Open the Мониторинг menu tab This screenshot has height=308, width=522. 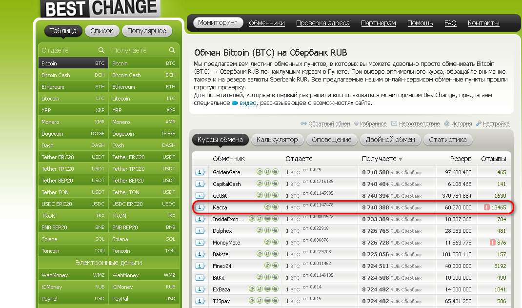coord(218,22)
